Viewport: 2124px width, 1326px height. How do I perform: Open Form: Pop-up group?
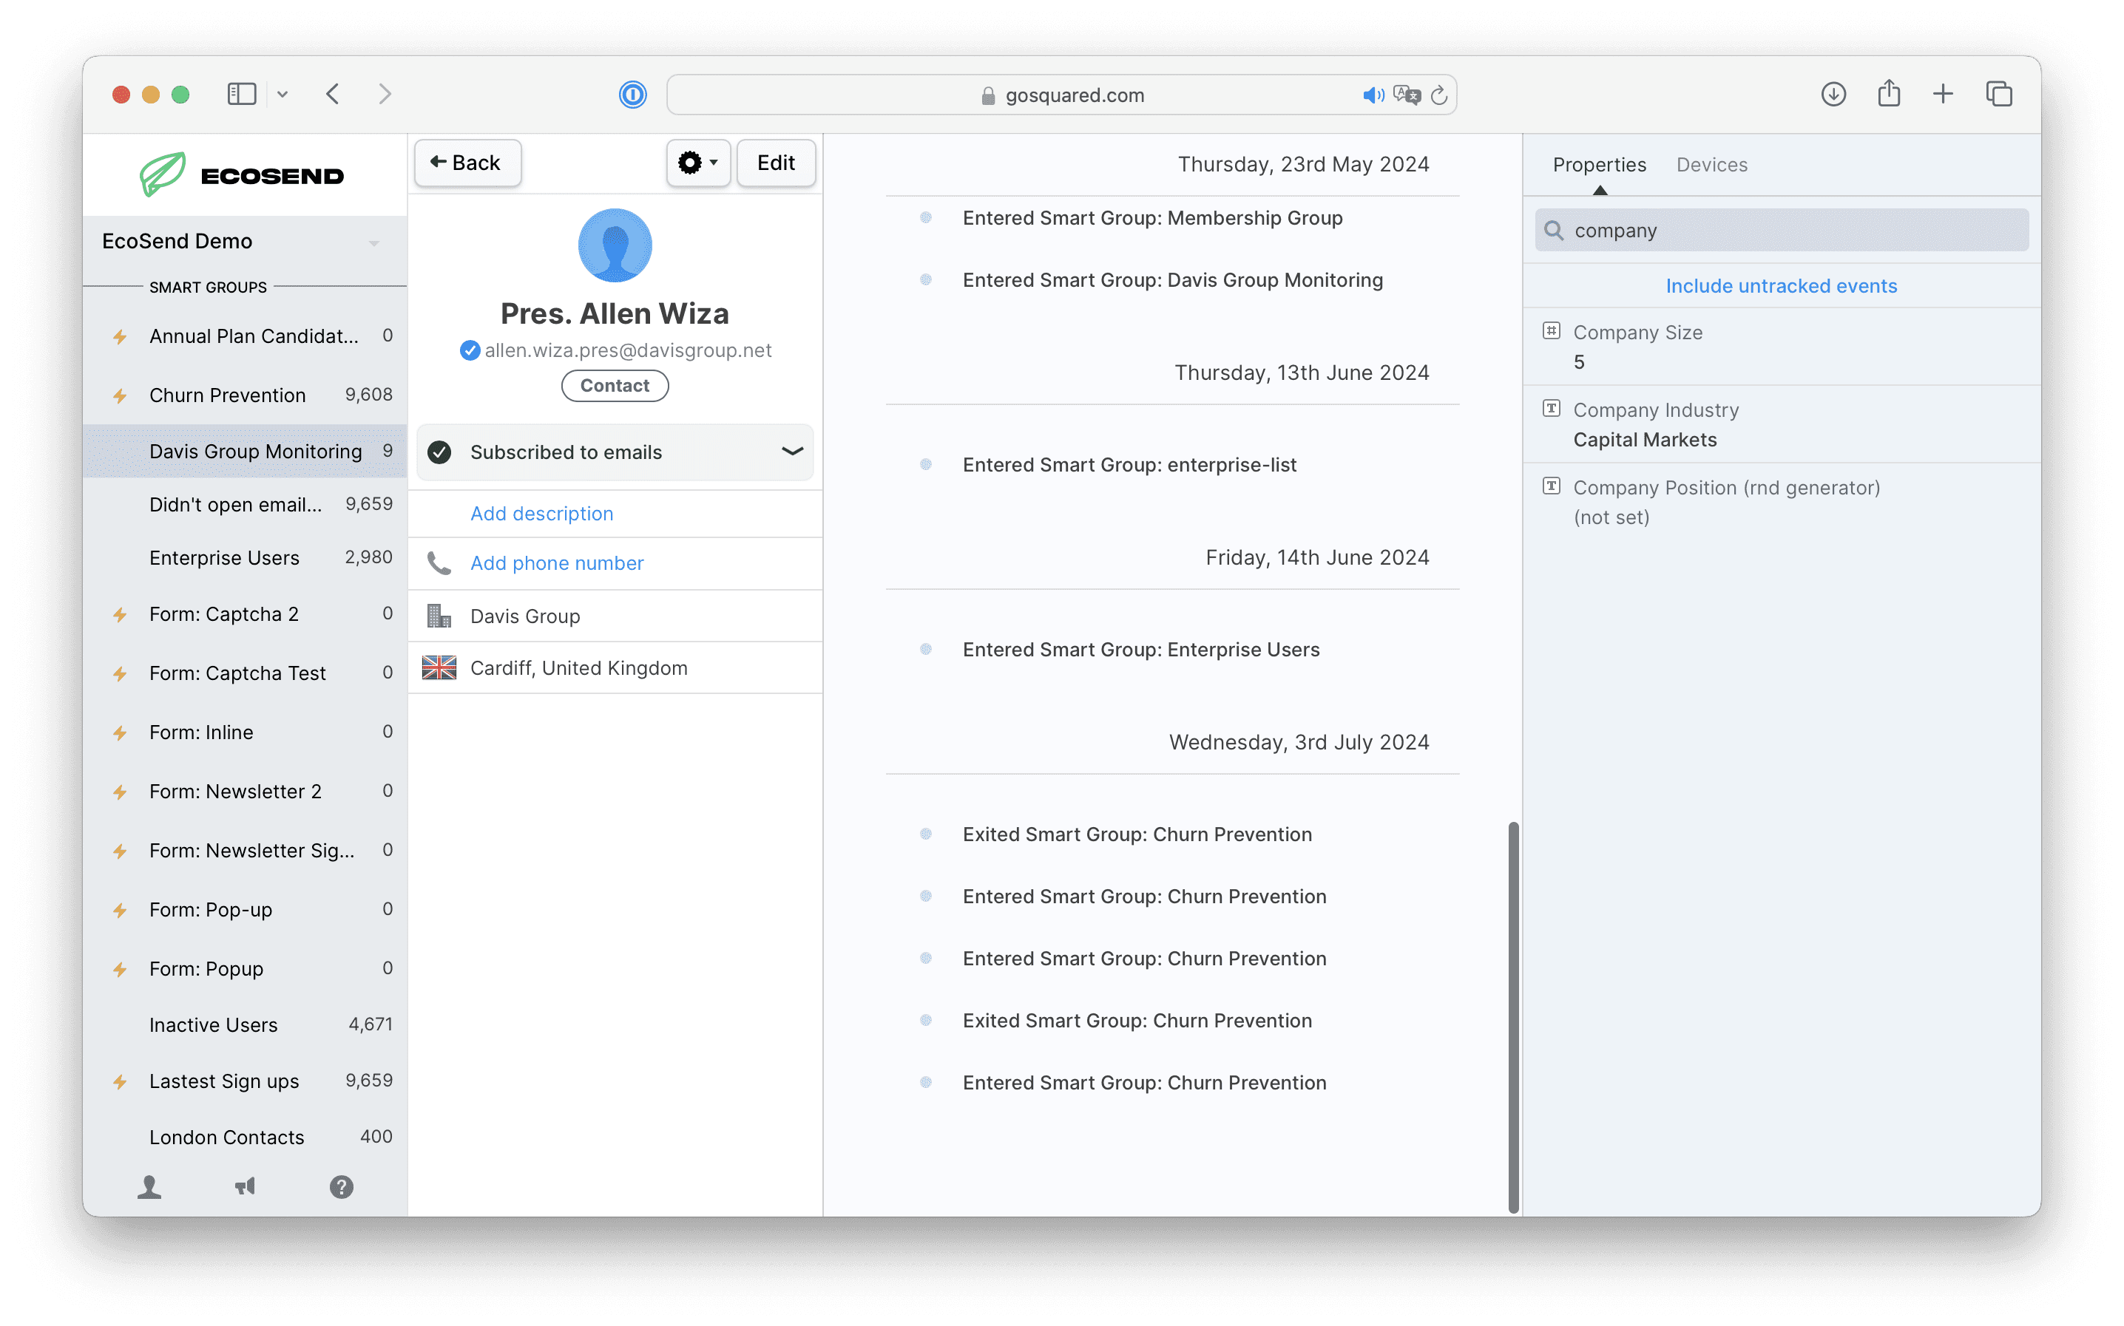[x=244, y=909]
